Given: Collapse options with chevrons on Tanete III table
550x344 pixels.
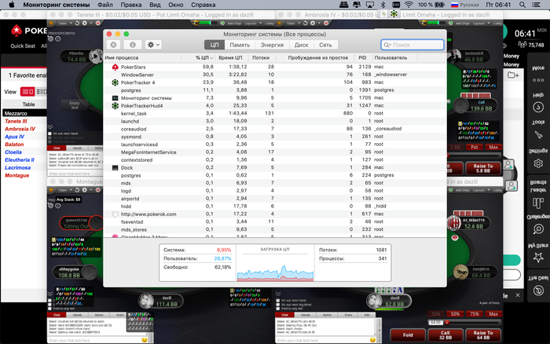Looking at the screenshot, I should coord(50,126).
